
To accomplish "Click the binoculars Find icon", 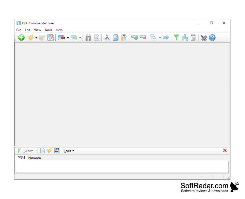I will click(x=88, y=38).
